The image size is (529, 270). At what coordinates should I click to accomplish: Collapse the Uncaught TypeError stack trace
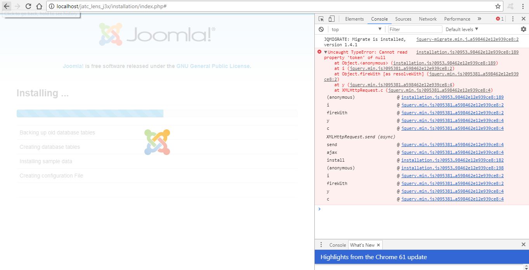326,52
